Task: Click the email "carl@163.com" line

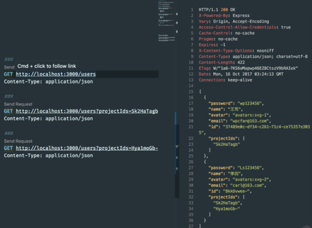Action: point(237,185)
